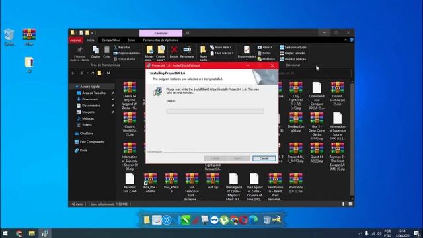Screen dimensions: 423x238
Task: Click Fixar no Acesso rápido pin
Action: [x=79, y=53]
